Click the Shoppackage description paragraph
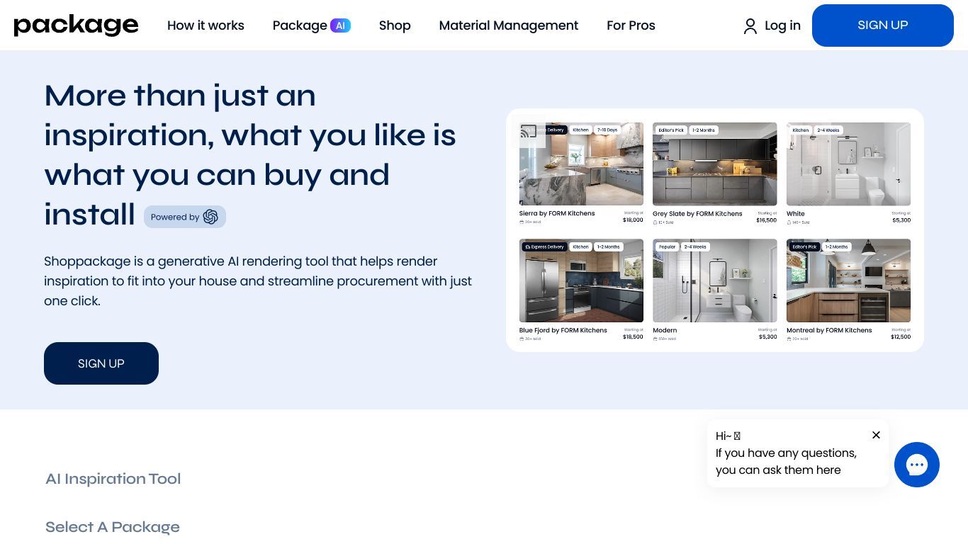Image resolution: width=968 pixels, height=544 pixels. 258,281
